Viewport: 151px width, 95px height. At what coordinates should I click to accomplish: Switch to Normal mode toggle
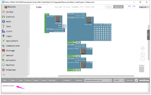109,7
